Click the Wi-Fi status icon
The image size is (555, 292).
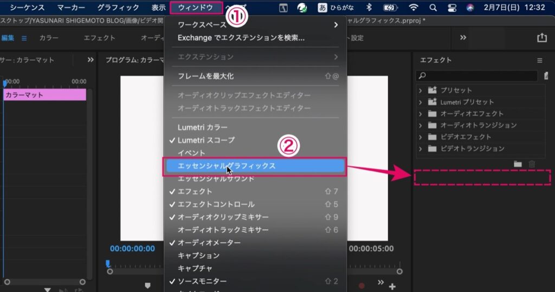point(414,8)
